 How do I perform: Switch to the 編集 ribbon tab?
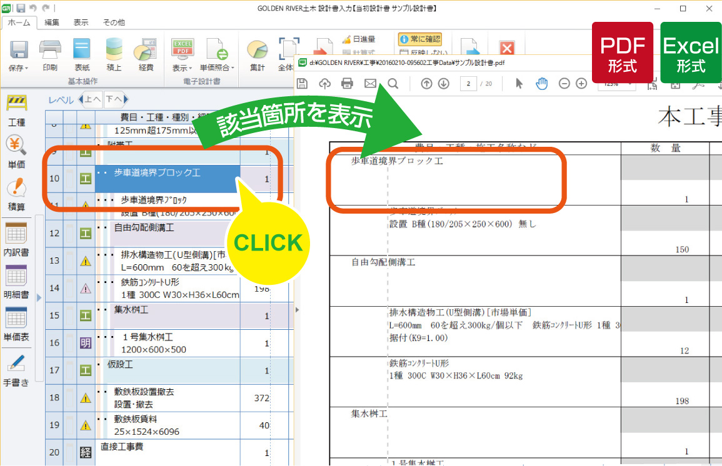52,22
